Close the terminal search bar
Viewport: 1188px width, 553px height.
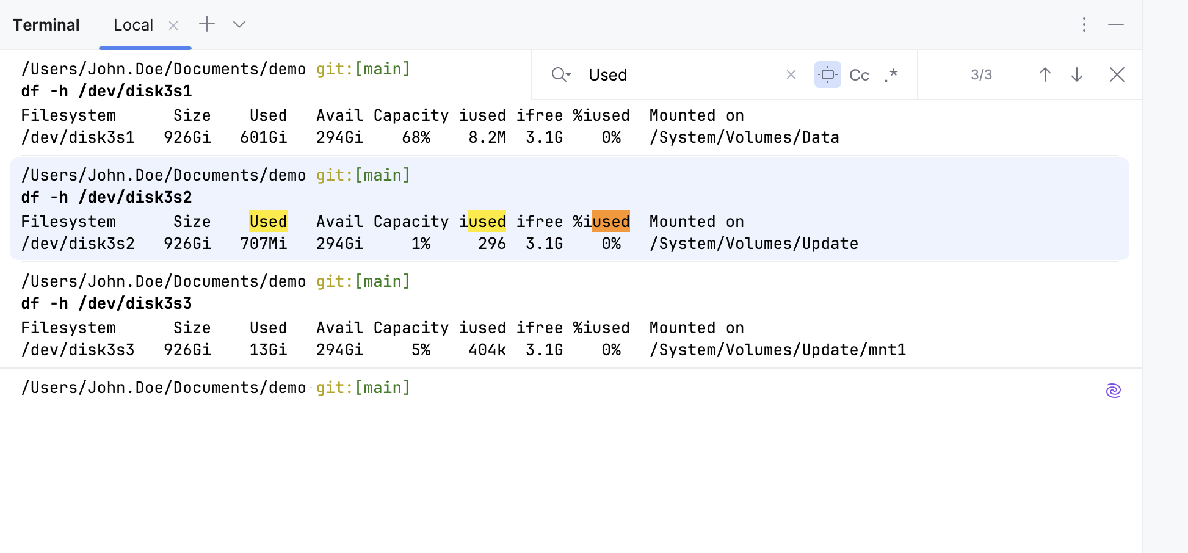(1117, 74)
